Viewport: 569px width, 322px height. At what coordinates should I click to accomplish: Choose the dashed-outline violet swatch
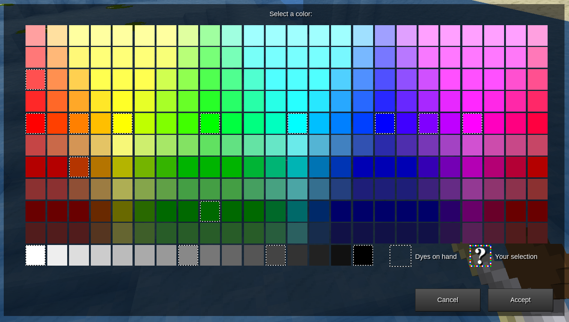(428, 123)
